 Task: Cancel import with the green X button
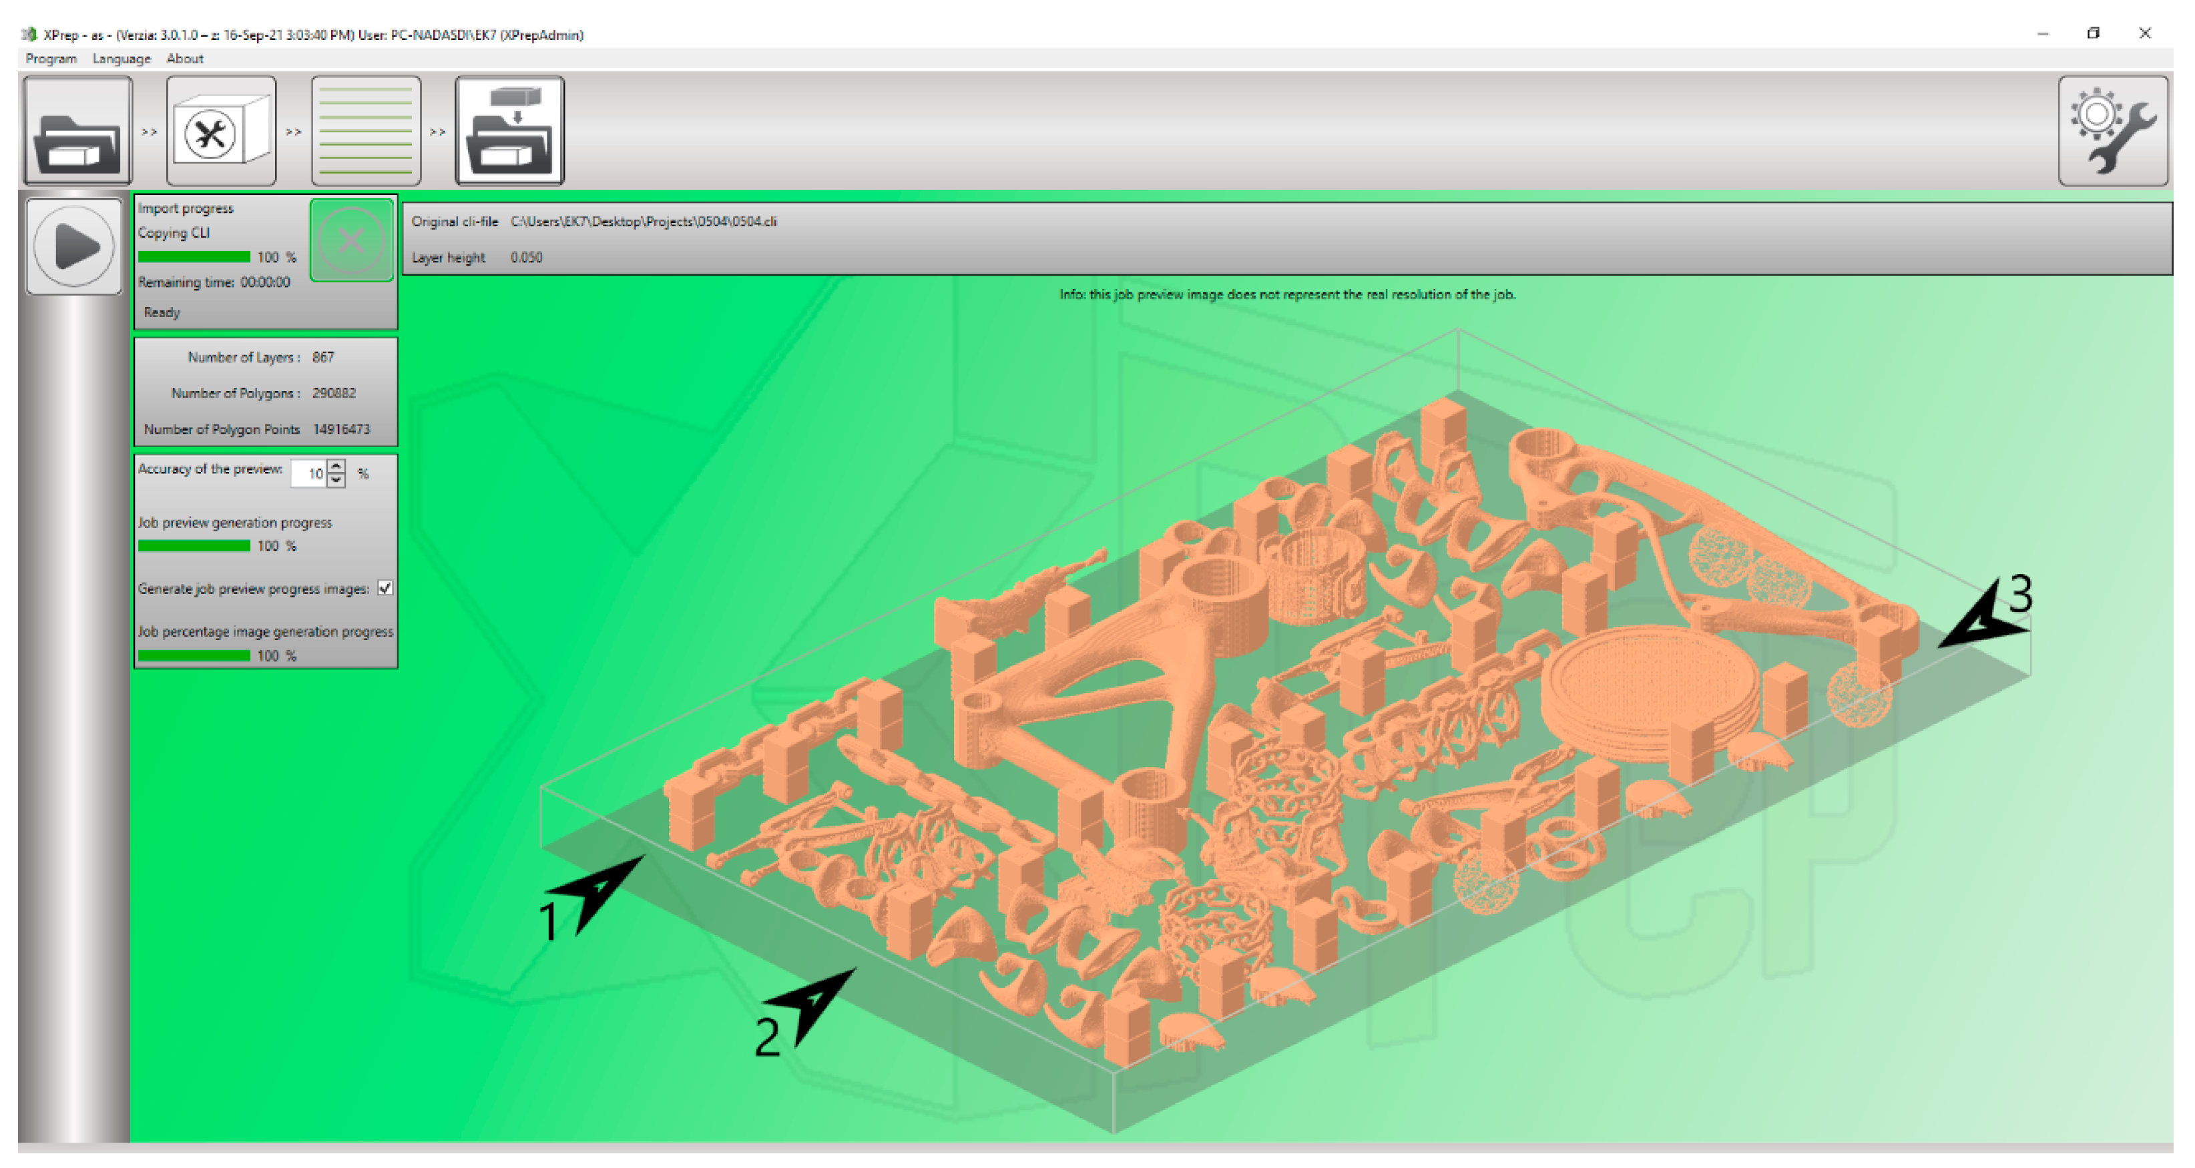351,240
